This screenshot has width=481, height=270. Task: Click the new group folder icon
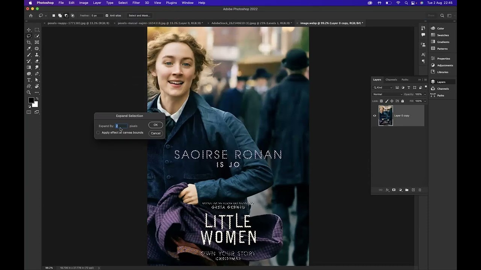click(x=407, y=190)
